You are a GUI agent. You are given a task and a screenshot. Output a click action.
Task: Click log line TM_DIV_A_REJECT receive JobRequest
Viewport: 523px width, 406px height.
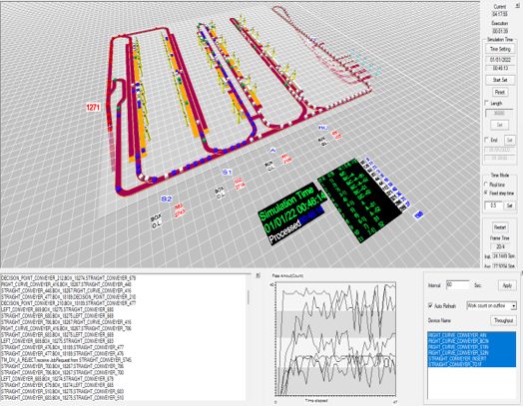66,360
